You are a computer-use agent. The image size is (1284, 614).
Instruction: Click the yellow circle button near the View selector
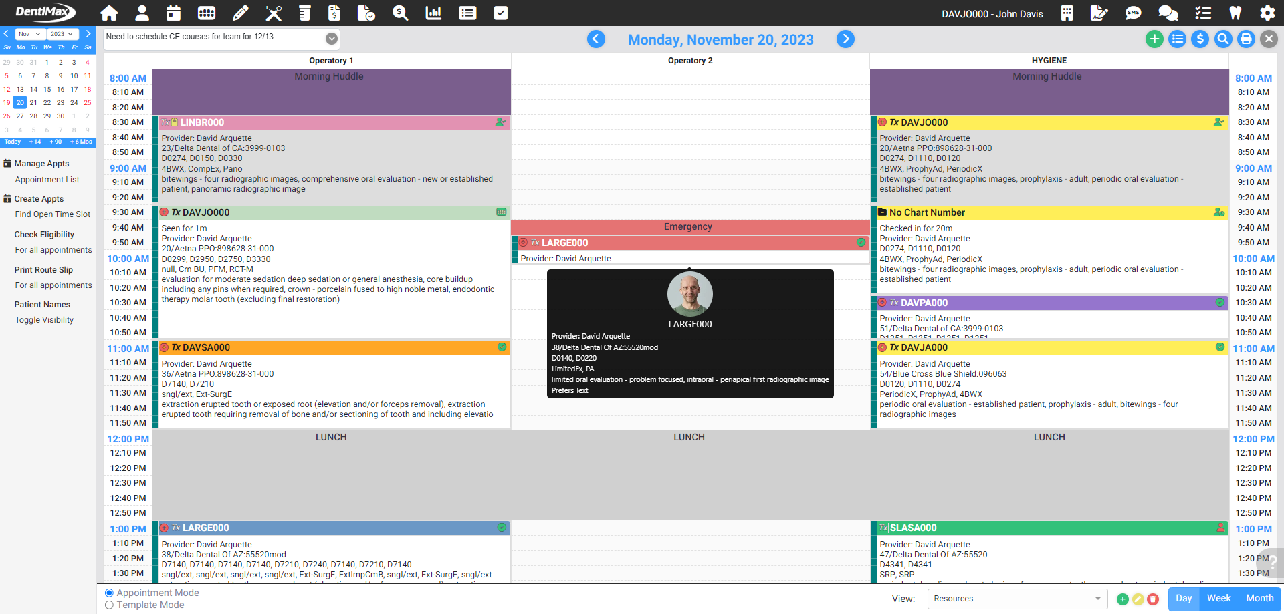(x=1138, y=599)
